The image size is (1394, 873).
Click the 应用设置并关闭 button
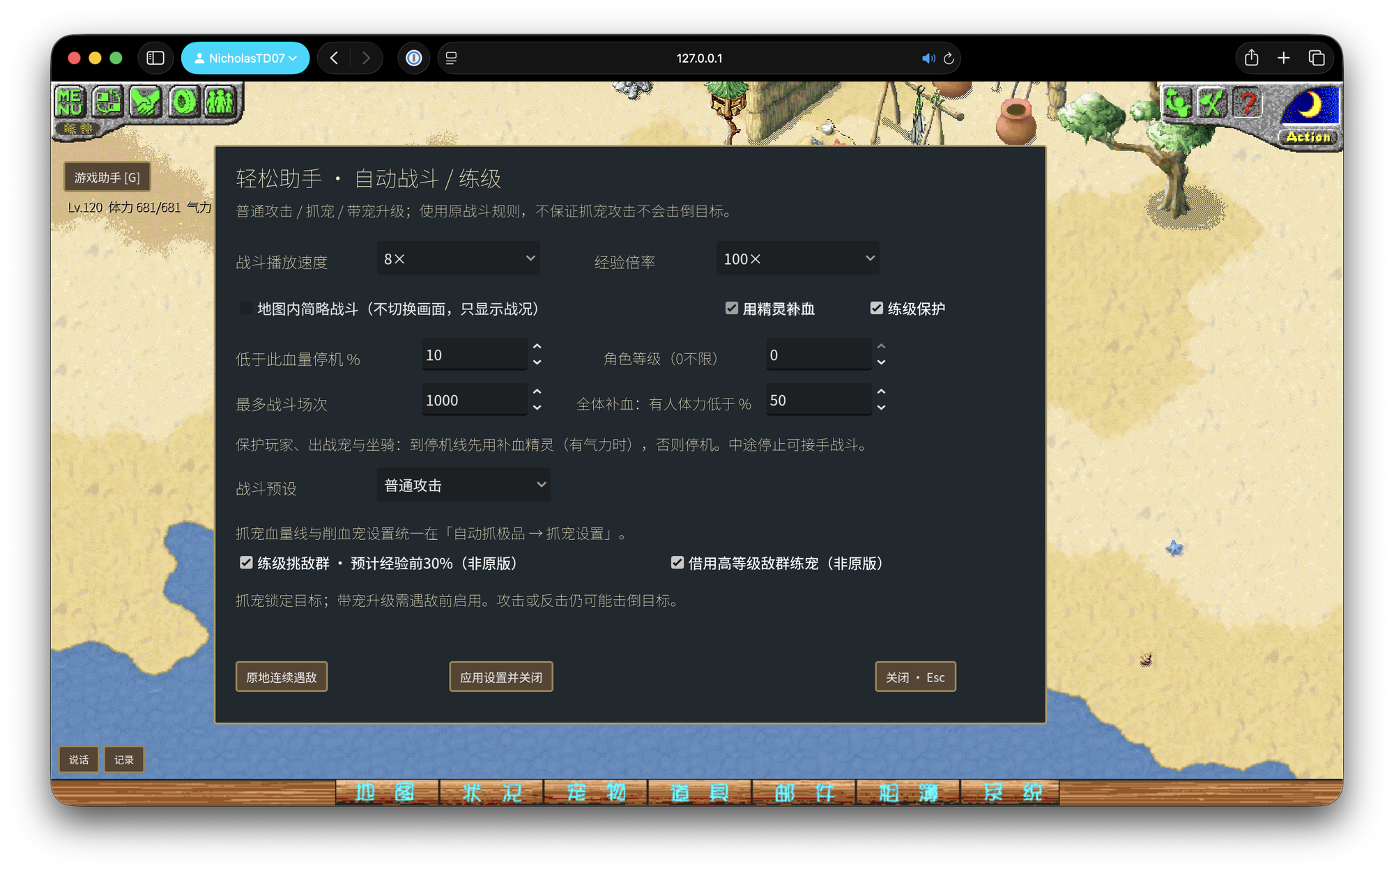[501, 677]
